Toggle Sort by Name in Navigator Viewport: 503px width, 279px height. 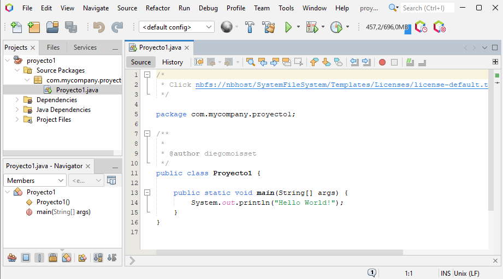(98, 258)
